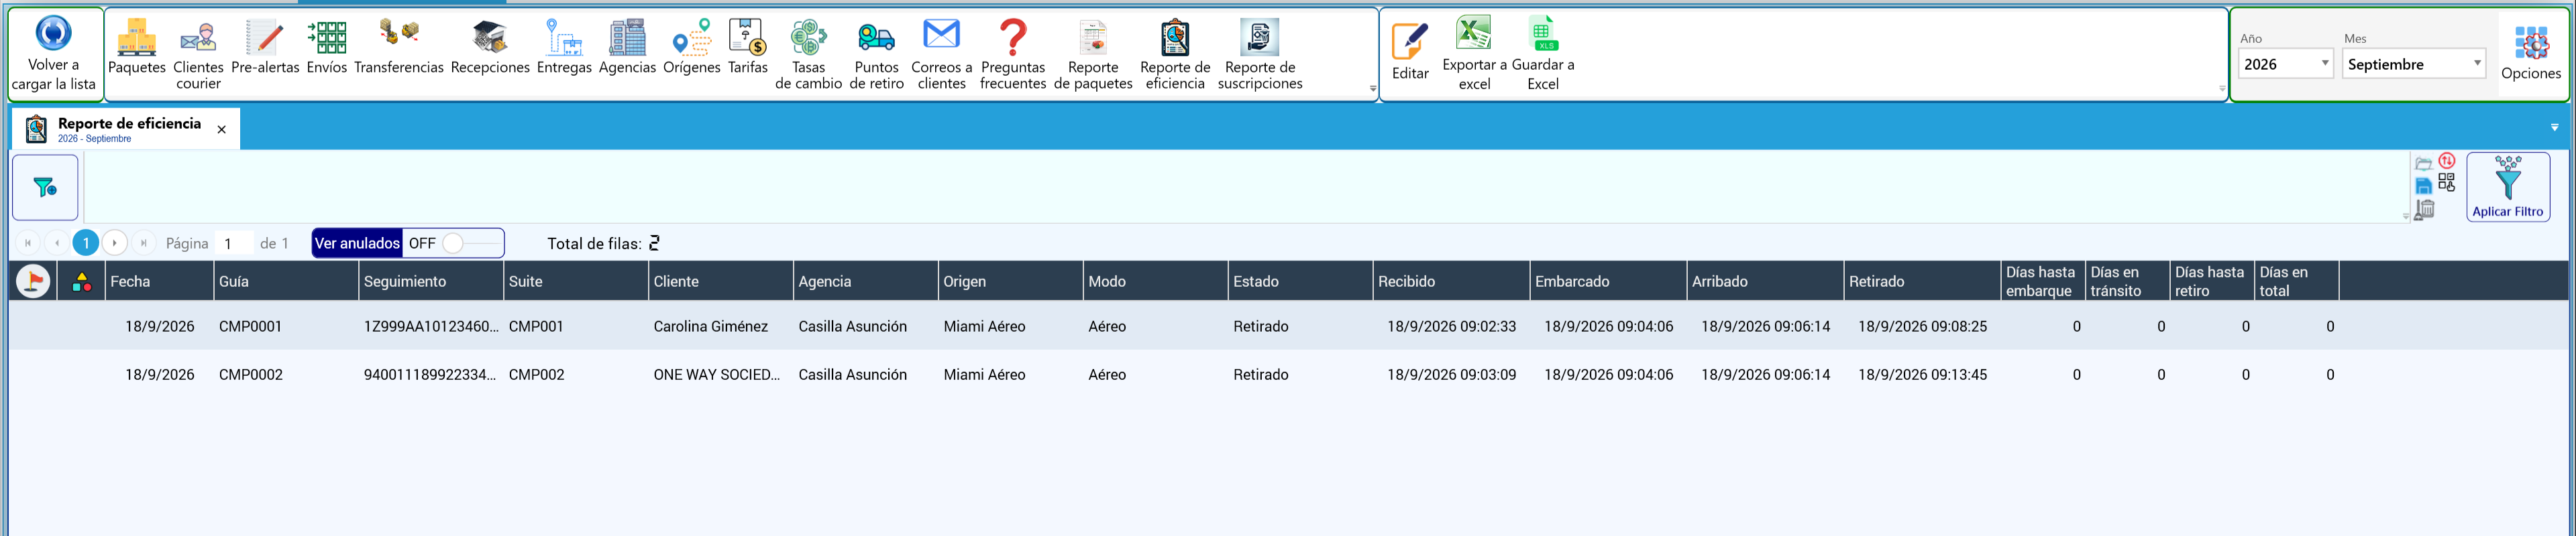Image resolution: width=2576 pixels, height=536 pixels.
Task: Open Transferencias
Action: click(399, 48)
